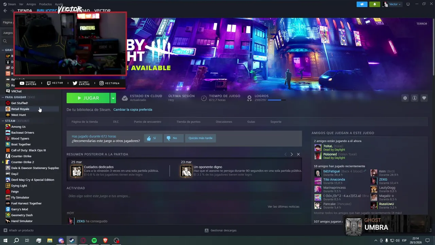The height and width of the screenshot is (245, 435).
Task: Click the thumbs down No button
Action: coord(173,138)
